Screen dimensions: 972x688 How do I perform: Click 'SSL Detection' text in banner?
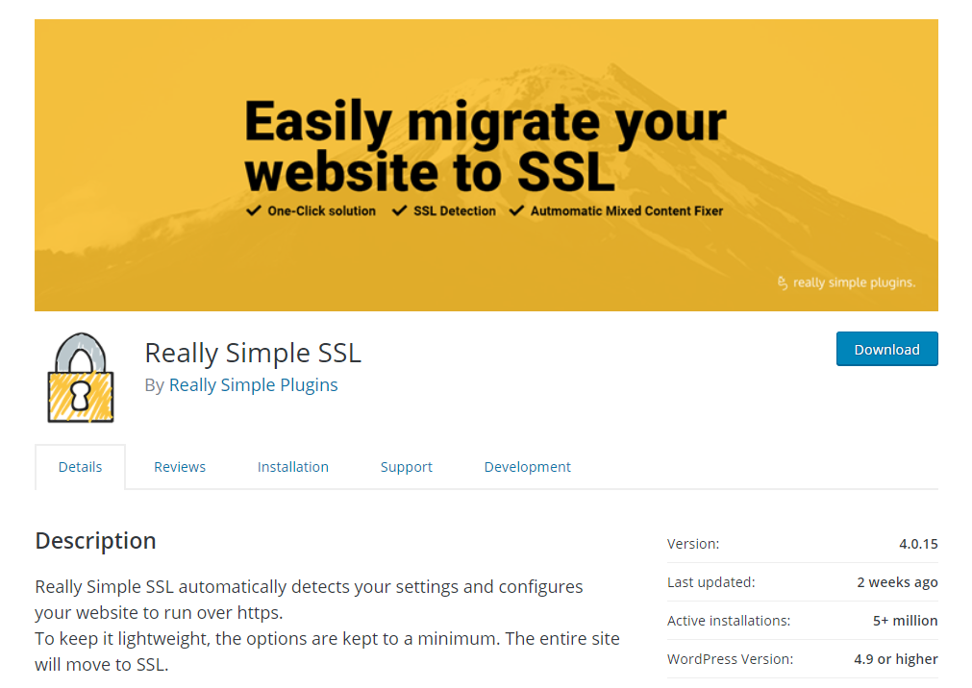click(455, 210)
